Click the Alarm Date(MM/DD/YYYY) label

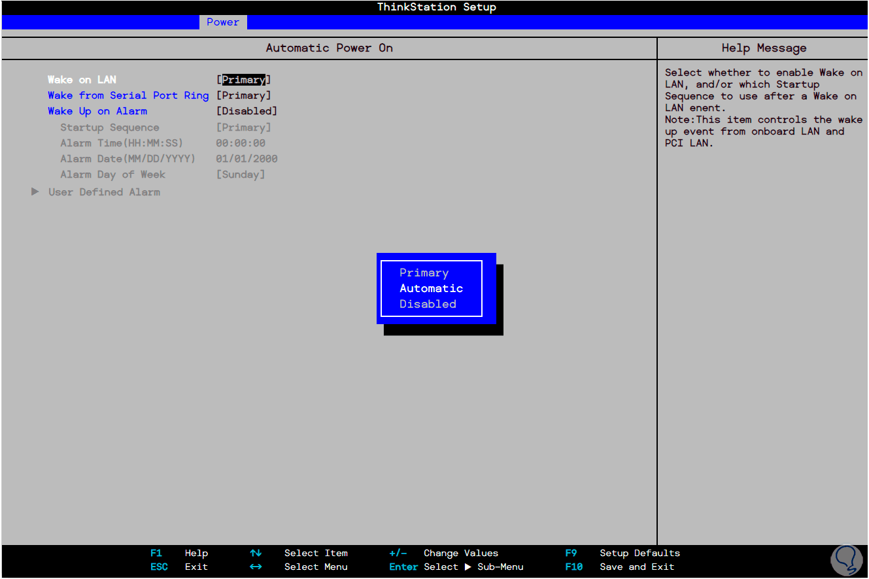click(128, 159)
